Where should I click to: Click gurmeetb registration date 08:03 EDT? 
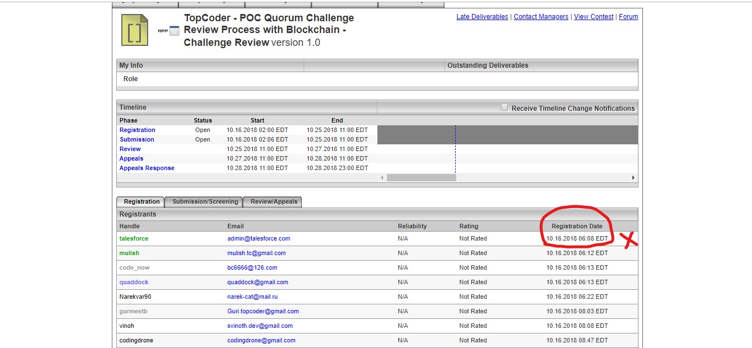pyautogui.click(x=577, y=311)
